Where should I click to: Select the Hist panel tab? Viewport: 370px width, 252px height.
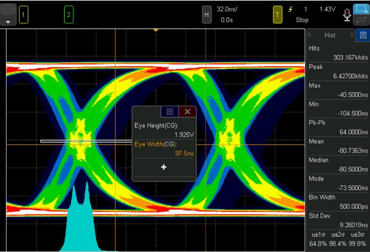pyautogui.click(x=330, y=35)
